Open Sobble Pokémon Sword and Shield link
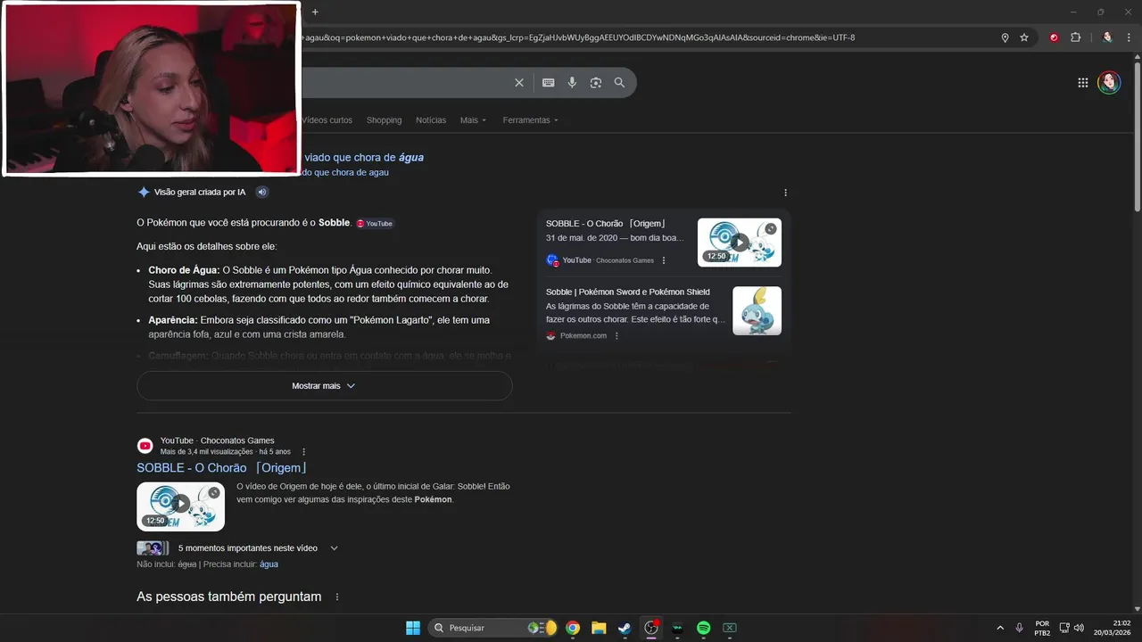The height and width of the screenshot is (642, 1142). 628,292
